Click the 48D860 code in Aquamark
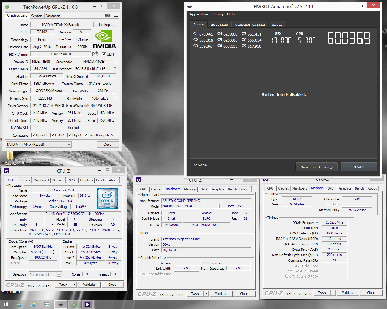 (x=200, y=165)
